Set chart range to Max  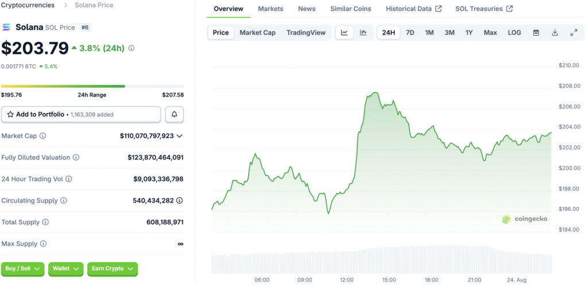[490, 33]
